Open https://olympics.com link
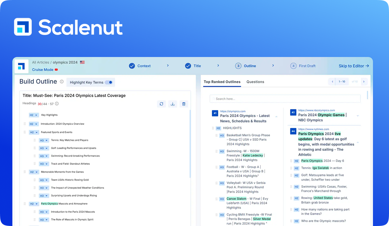Viewport: 389px width, 226px height. [x=233, y=111]
